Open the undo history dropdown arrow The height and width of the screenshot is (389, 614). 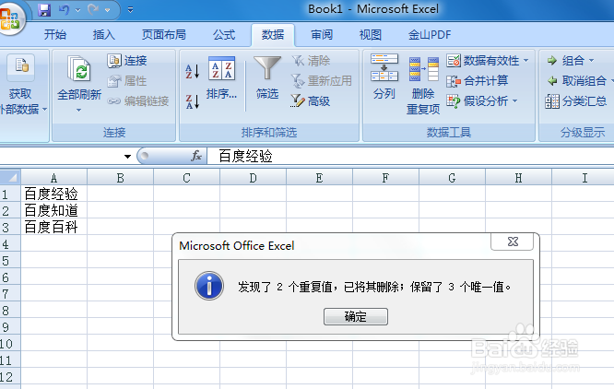tap(77, 10)
